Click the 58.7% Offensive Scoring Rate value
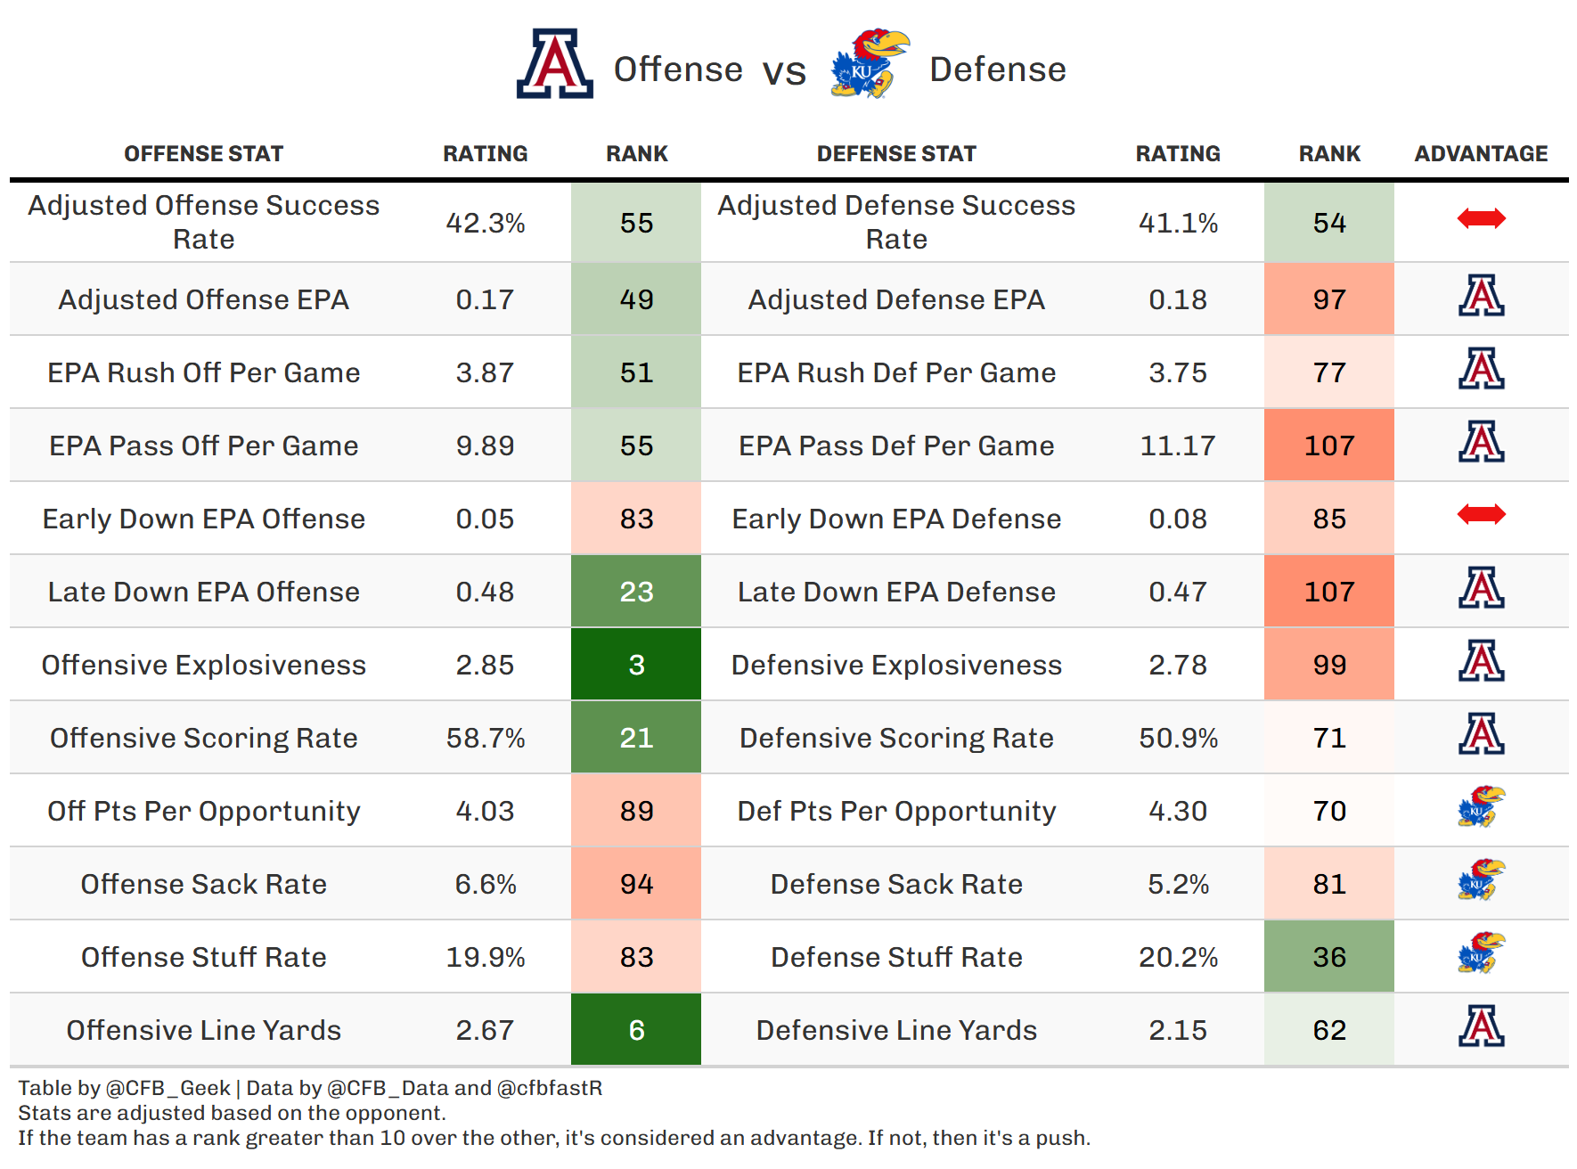 click(486, 738)
